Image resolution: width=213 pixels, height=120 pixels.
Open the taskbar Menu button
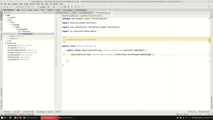pos(4,118)
